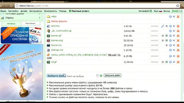Viewport: 184px width, 103px height.
Task: View favicon.ico via eye icon
Action: pos(166,45)
